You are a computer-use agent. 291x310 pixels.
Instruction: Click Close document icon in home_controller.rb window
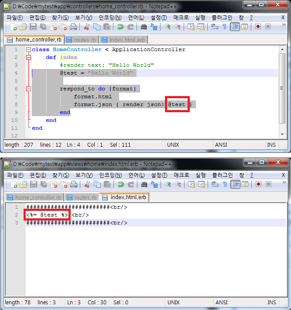point(53,27)
